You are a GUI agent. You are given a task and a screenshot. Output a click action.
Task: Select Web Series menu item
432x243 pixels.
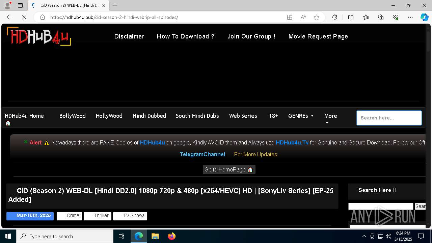tap(243, 116)
